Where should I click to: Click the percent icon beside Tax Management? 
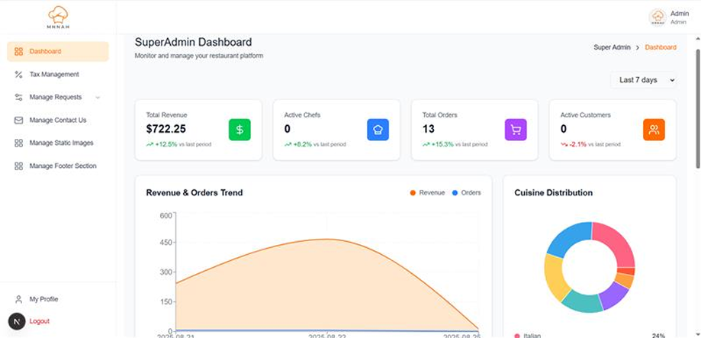tap(18, 74)
